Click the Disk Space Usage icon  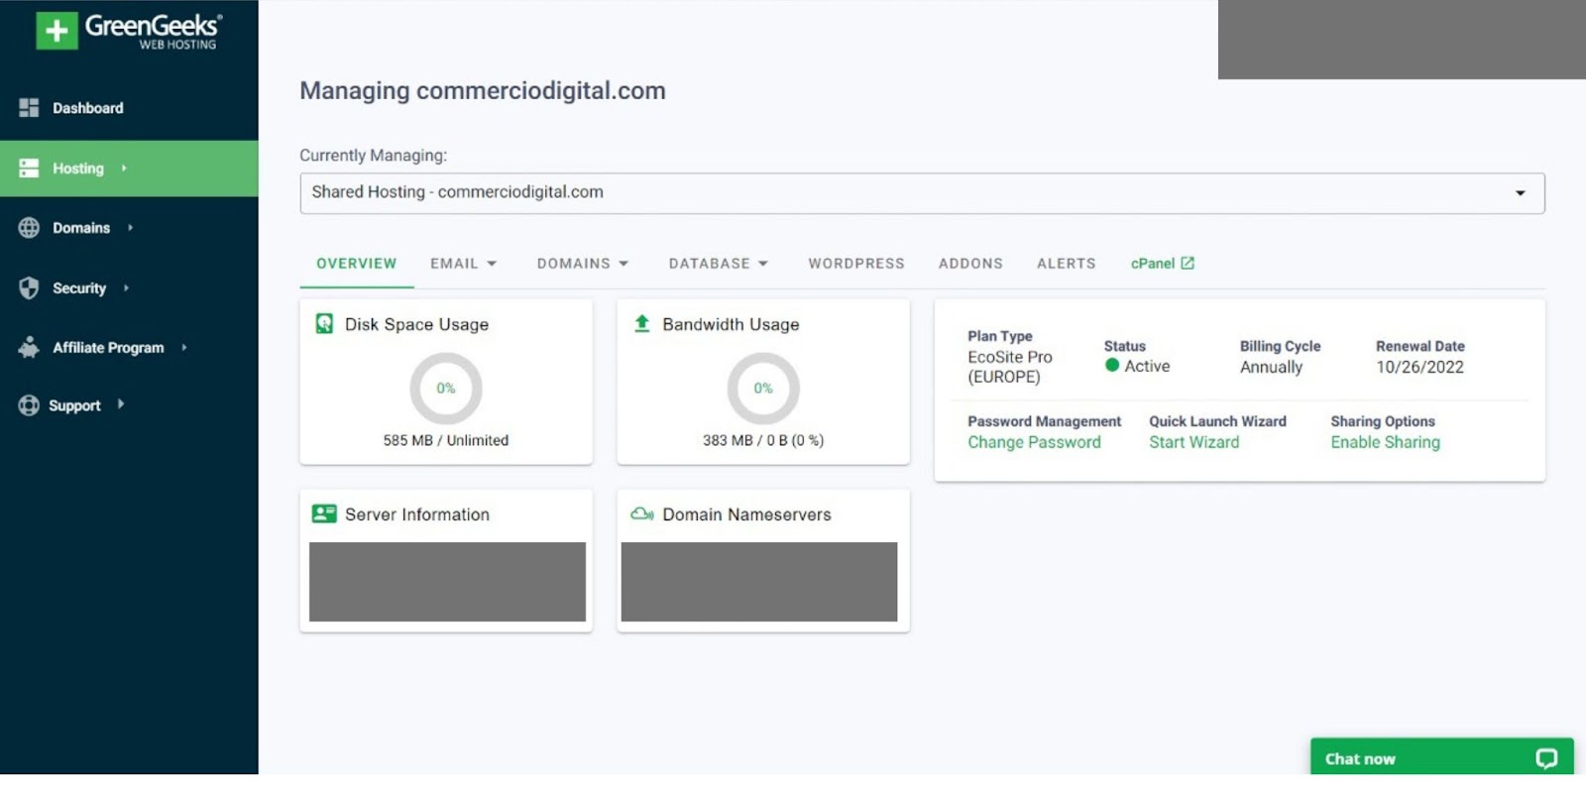pyautogui.click(x=324, y=323)
